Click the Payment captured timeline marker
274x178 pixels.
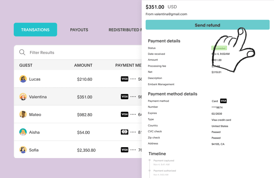pos(149,161)
